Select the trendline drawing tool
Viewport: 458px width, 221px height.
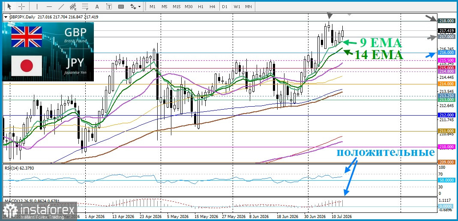point(61,6)
